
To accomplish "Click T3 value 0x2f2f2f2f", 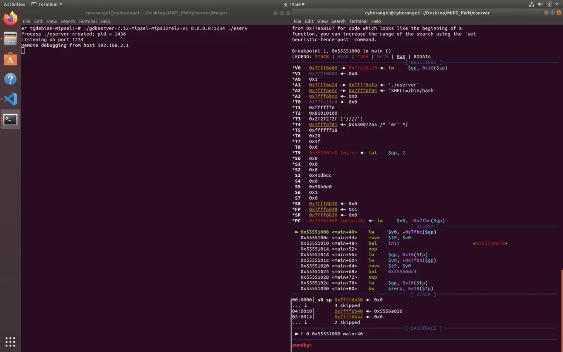I will pyautogui.click(x=323, y=119).
